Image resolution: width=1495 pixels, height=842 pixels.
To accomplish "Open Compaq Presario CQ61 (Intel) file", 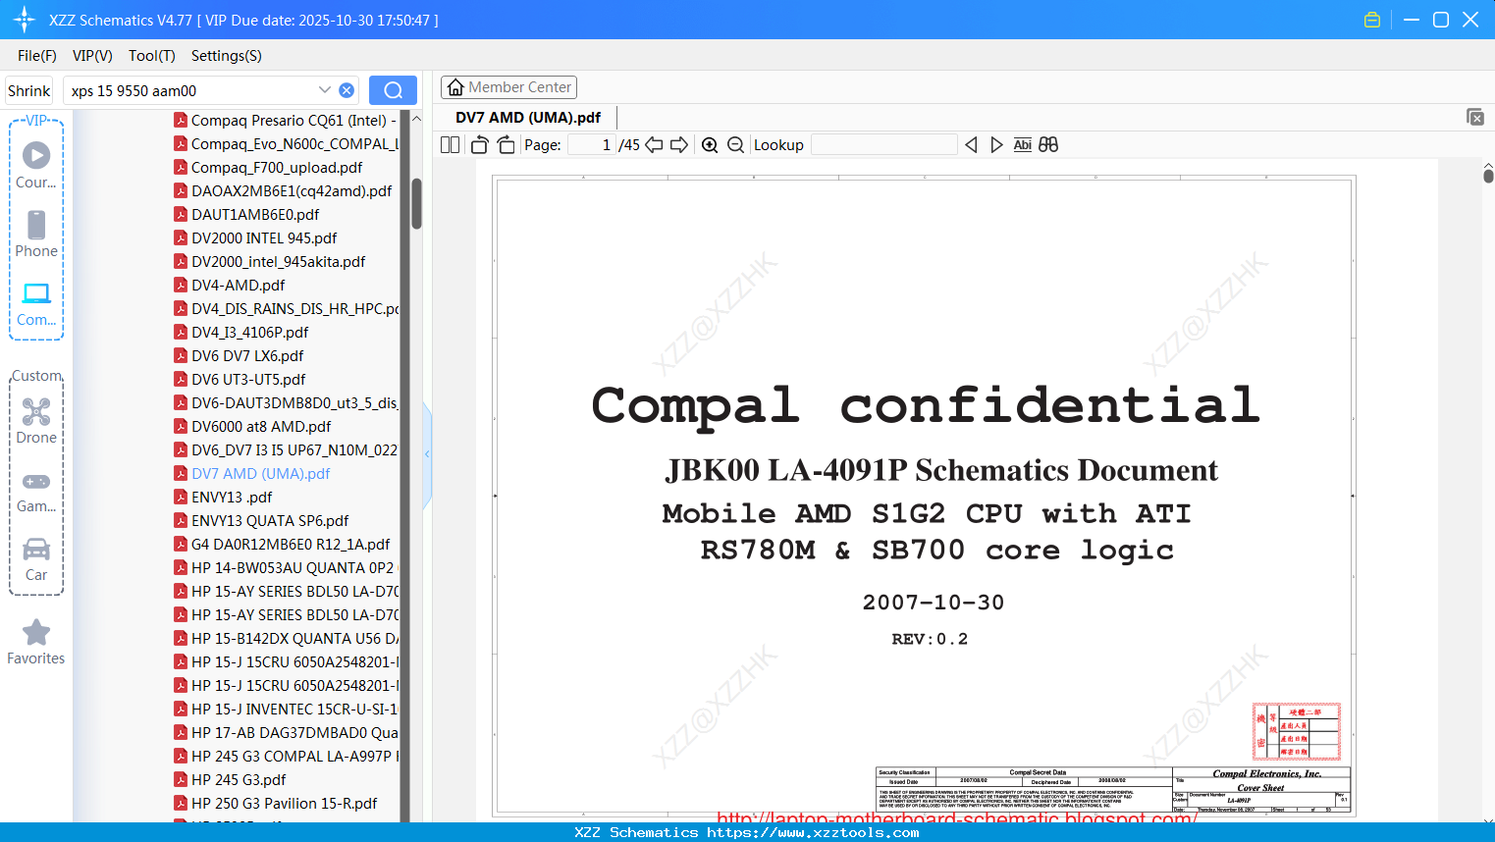I will click(286, 121).
